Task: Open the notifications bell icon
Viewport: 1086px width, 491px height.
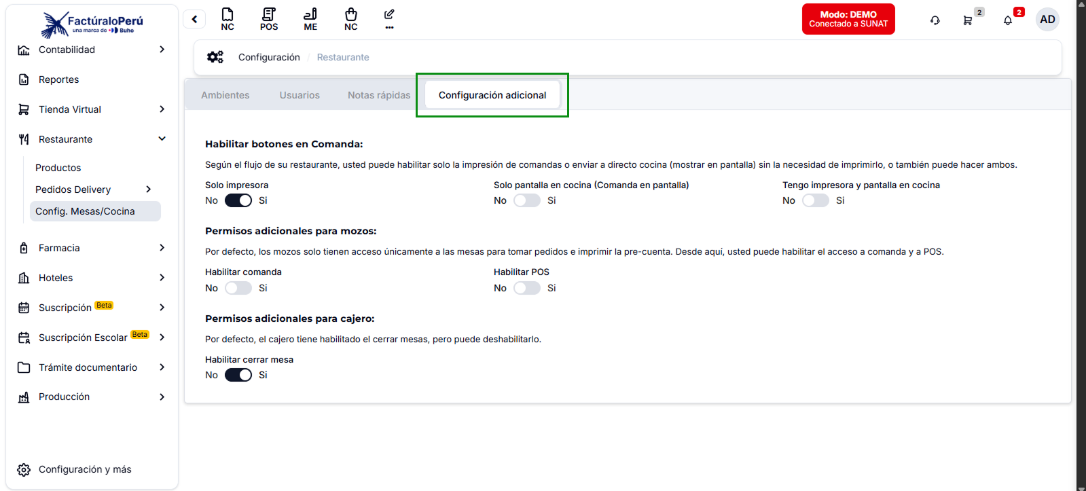Action: [x=1008, y=20]
